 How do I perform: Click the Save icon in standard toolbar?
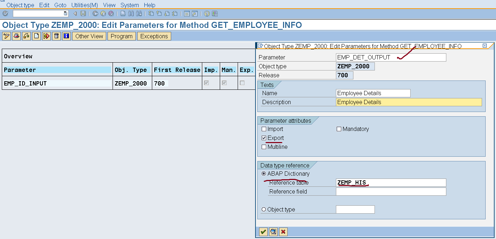tap(83, 14)
